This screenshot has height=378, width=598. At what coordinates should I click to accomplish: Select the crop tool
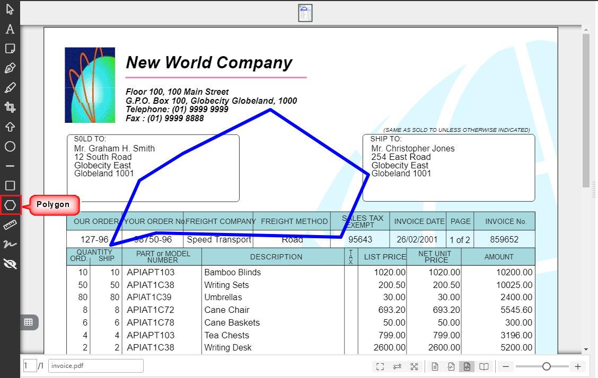point(10,107)
